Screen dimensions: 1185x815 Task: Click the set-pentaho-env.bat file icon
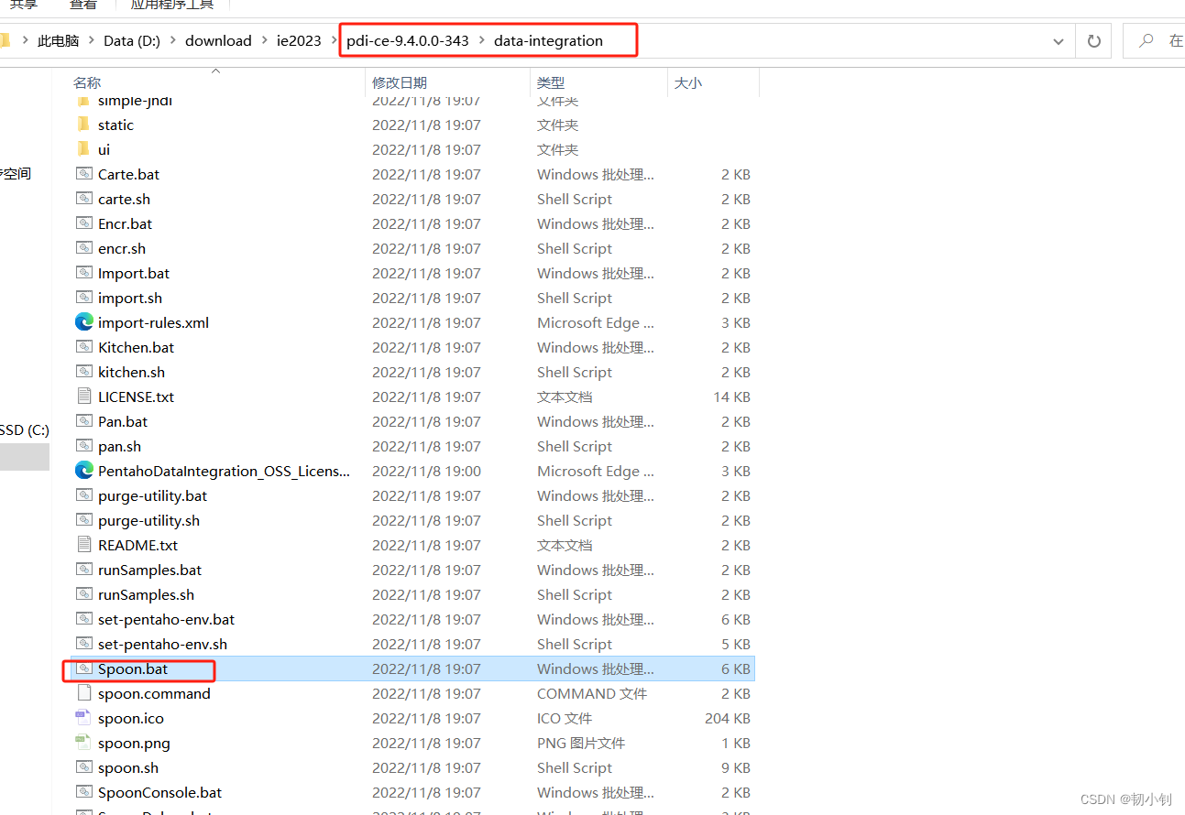(x=83, y=619)
